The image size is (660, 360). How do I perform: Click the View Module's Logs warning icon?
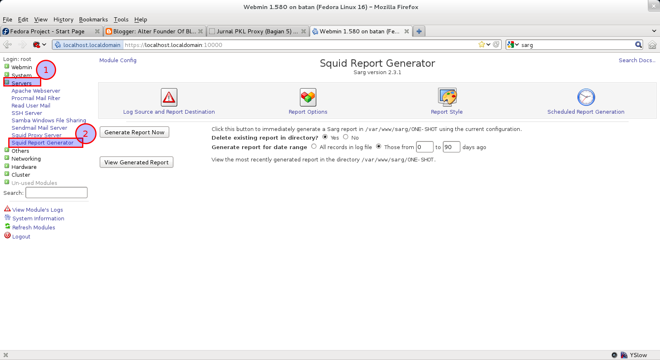click(7, 209)
